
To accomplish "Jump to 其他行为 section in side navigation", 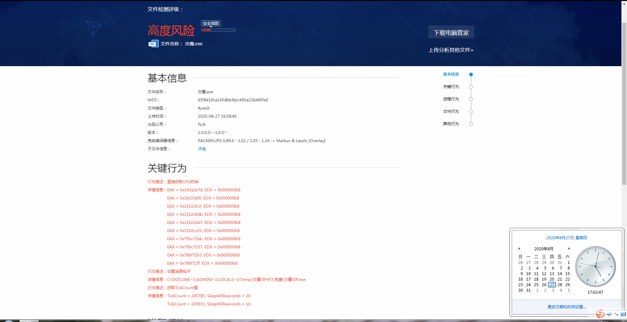I will pos(451,124).
